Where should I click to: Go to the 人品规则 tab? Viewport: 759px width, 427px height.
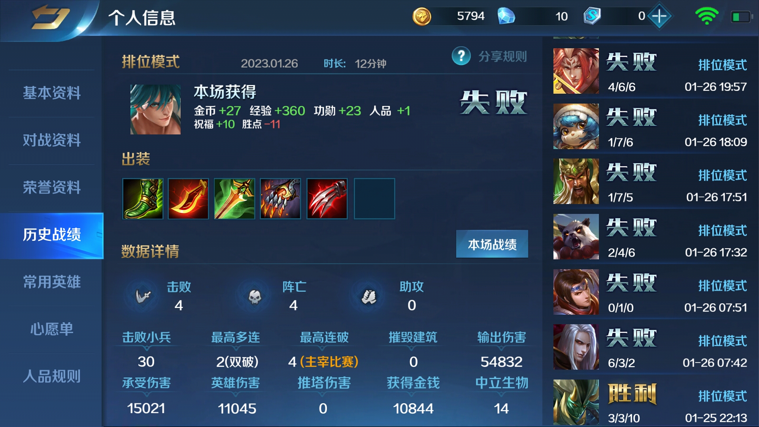coord(52,376)
